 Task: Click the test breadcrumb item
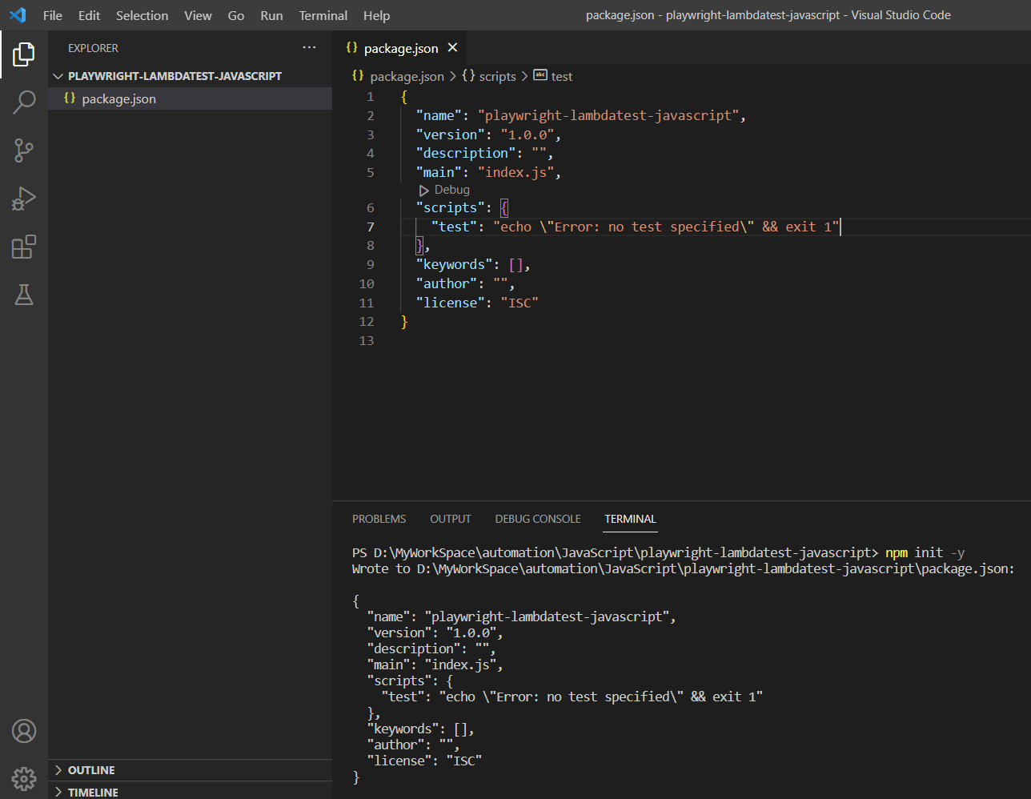pos(561,76)
